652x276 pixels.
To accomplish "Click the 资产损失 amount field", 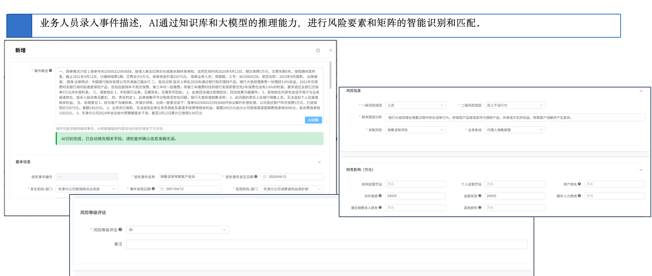I will tap(615, 184).
